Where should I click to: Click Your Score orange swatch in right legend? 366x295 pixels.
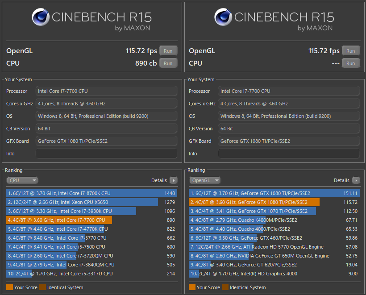tap(192, 287)
